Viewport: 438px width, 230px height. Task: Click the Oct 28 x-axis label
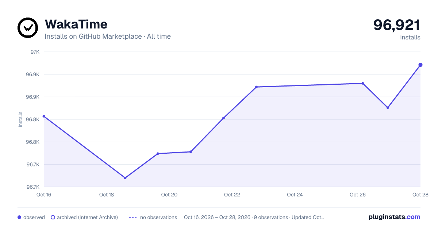420,195
